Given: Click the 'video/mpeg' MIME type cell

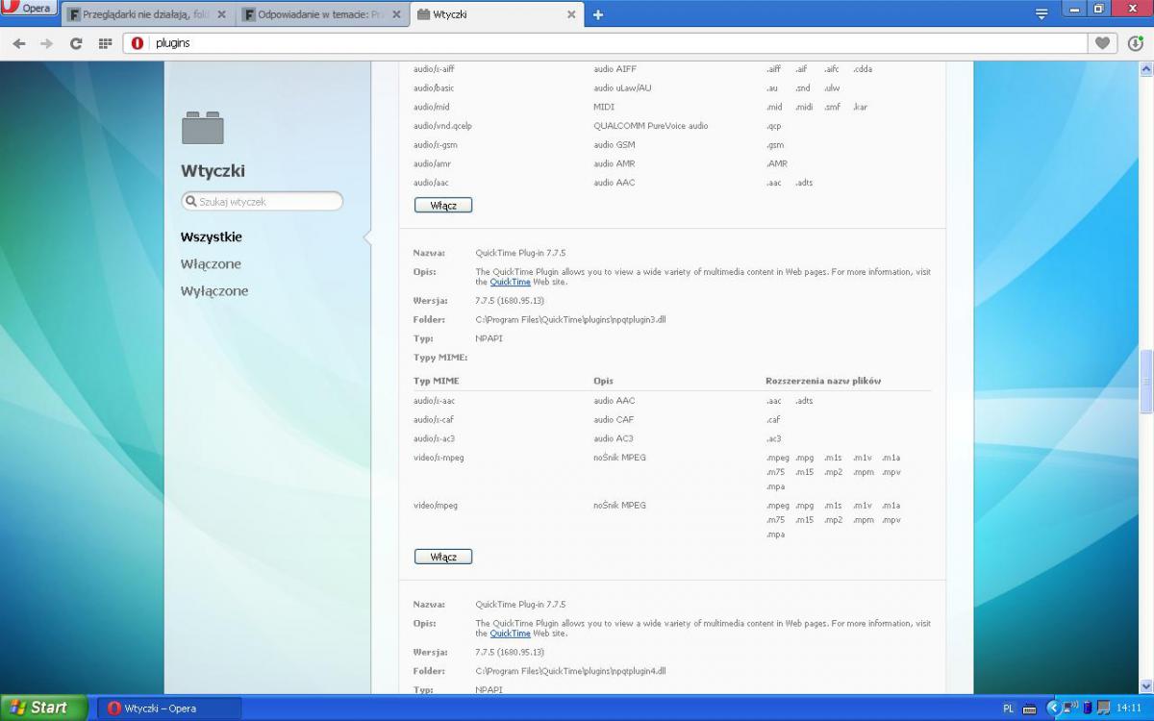Looking at the screenshot, I should tap(436, 506).
